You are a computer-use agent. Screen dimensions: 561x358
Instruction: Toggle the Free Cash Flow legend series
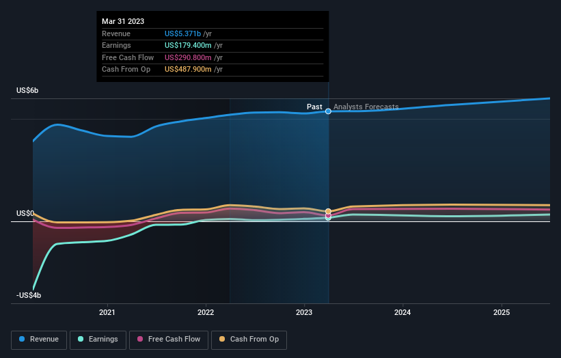point(169,340)
